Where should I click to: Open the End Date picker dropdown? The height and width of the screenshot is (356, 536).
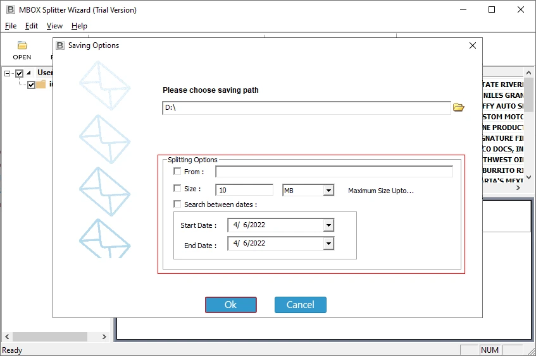[x=328, y=244]
